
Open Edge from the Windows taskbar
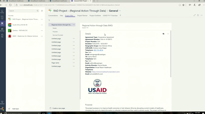point(49,113)
